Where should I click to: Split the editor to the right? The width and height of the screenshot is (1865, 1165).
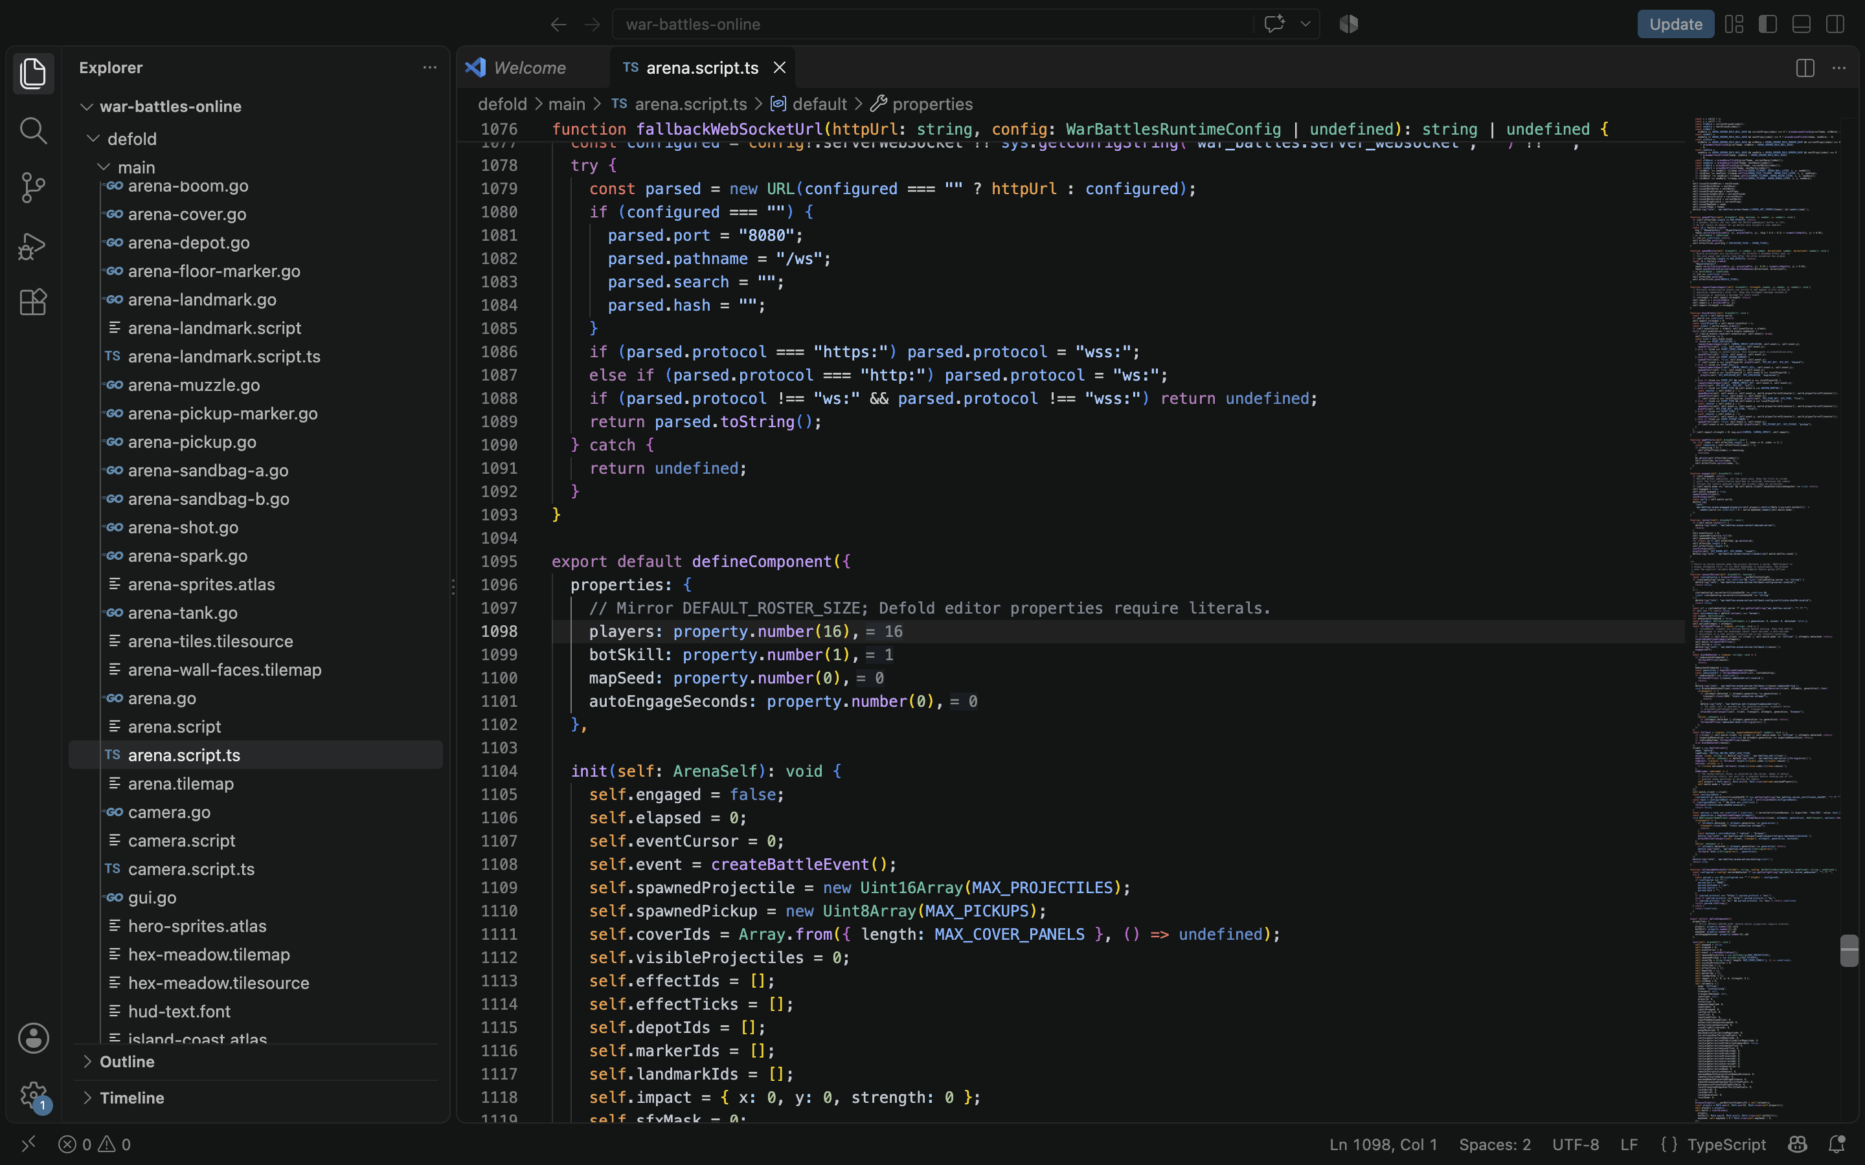(x=1805, y=68)
